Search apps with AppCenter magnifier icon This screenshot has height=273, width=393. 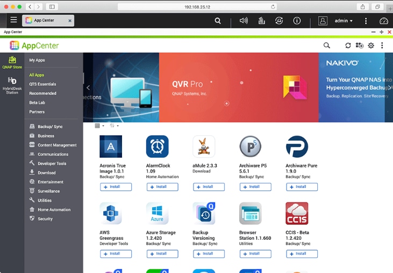(x=326, y=45)
